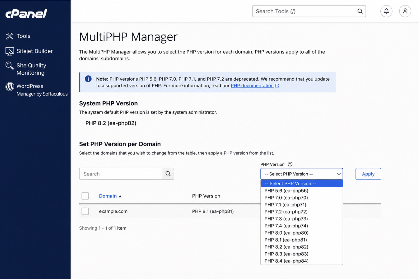Select PHP 8.0 (ea-php80)

[301, 233]
